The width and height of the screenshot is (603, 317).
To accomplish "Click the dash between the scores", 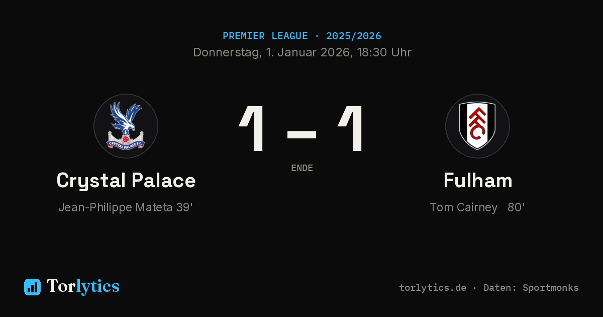I will tap(301, 135).
